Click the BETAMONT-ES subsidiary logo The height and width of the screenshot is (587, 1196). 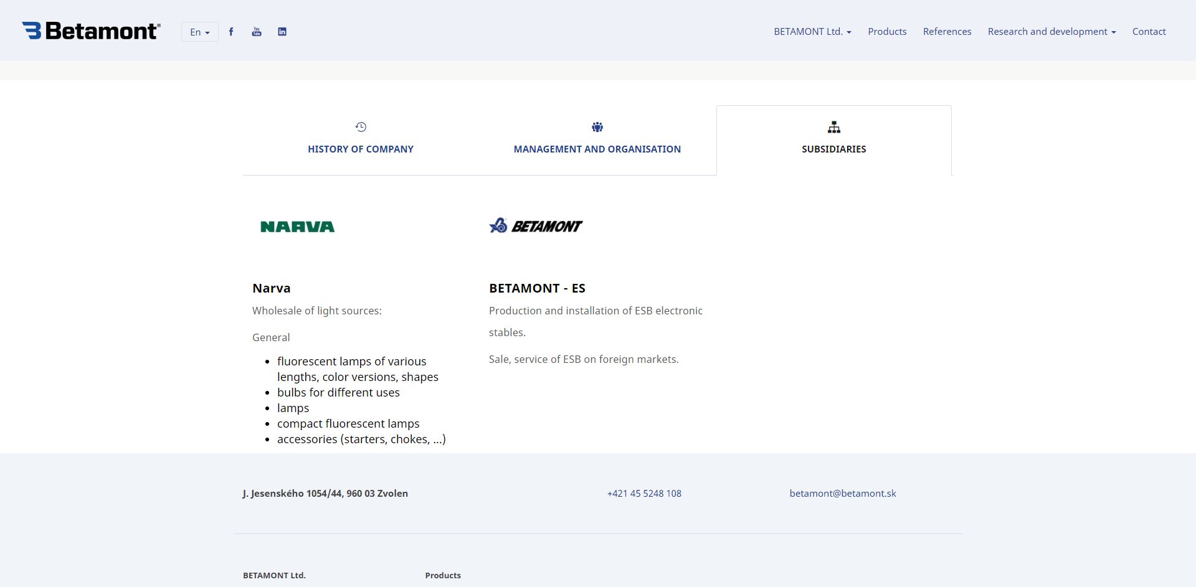536,225
